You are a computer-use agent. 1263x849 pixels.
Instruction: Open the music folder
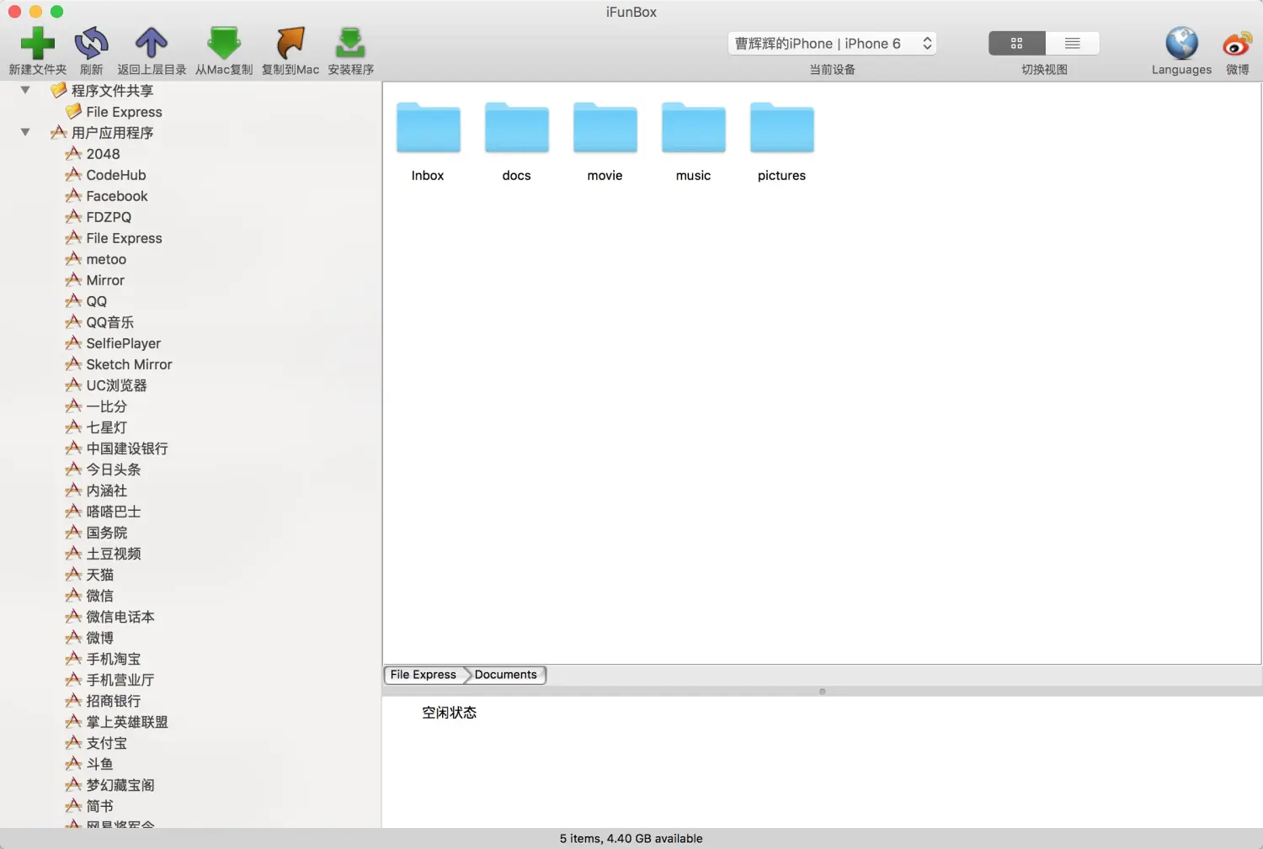click(693, 141)
